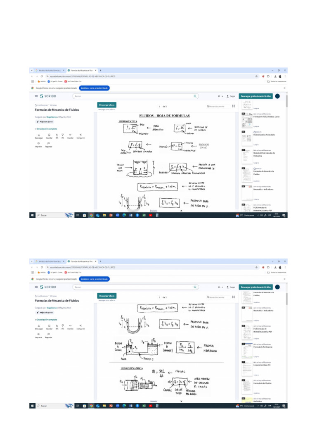The width and height of the screenshot is (317, 423).
Task: Click the Scribd search field in lower screenshot
Action: (x=135, y=287)
